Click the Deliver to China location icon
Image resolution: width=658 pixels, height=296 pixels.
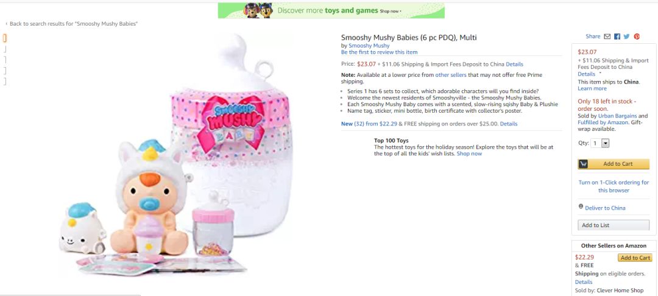(581, 206)
